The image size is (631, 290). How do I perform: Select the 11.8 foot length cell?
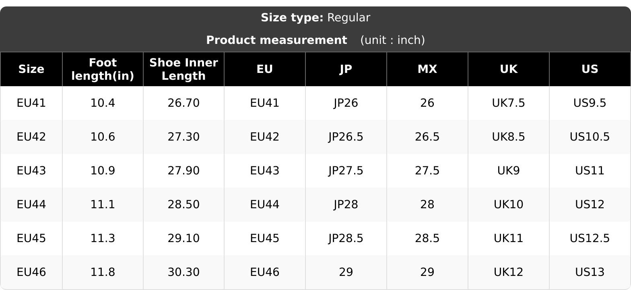click(103, 272)
